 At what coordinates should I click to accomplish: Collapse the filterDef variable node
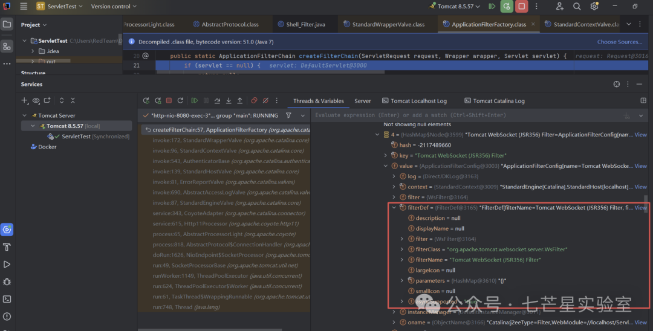[x=394, y=208]
